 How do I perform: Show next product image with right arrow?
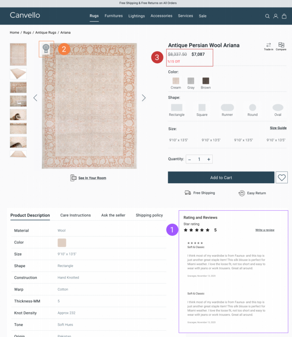tap(143, 98)
